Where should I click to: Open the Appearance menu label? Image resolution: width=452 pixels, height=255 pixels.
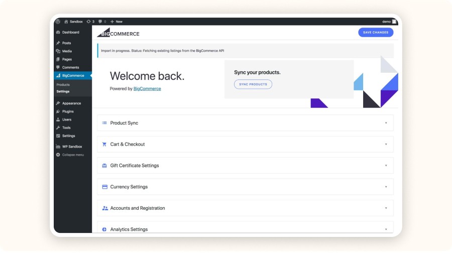tap(71, 103)
